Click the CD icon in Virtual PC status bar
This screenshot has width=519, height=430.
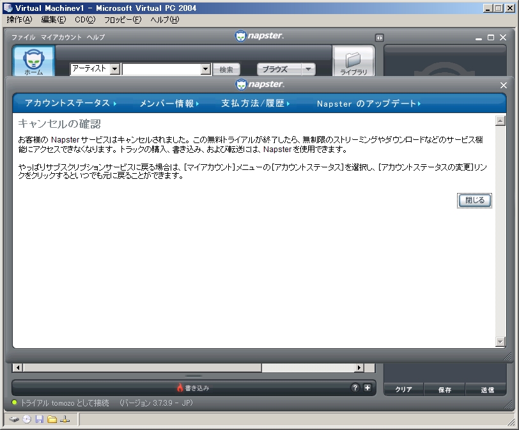click(26, 419)
